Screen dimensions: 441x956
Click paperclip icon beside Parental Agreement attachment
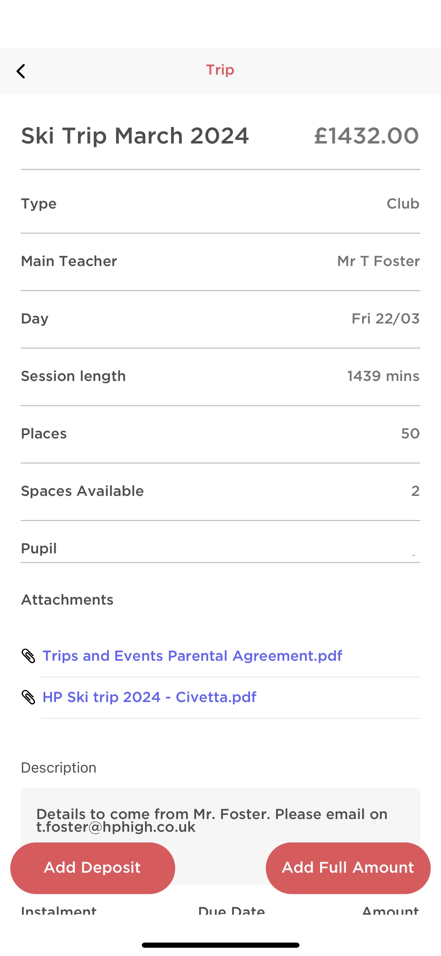[28, 656]
